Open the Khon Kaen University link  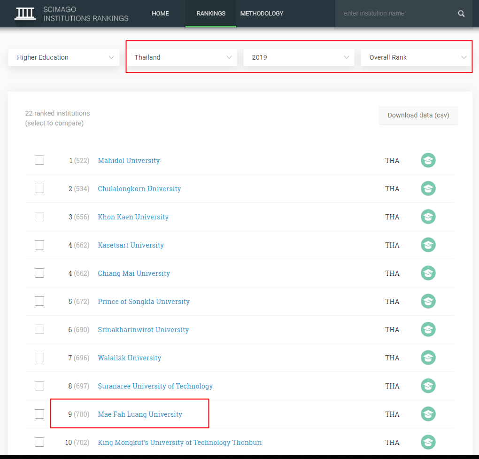tap(133, 217)
